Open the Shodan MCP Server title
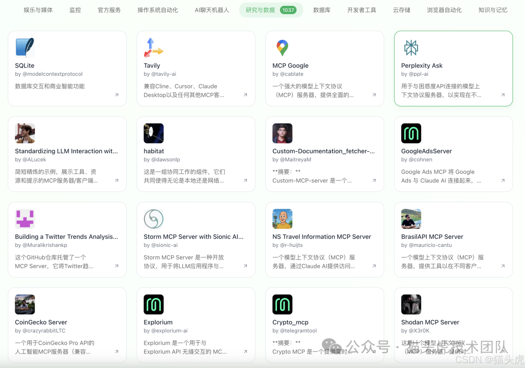The height and width of the screenshot is (368, 525). pos(430,322)
